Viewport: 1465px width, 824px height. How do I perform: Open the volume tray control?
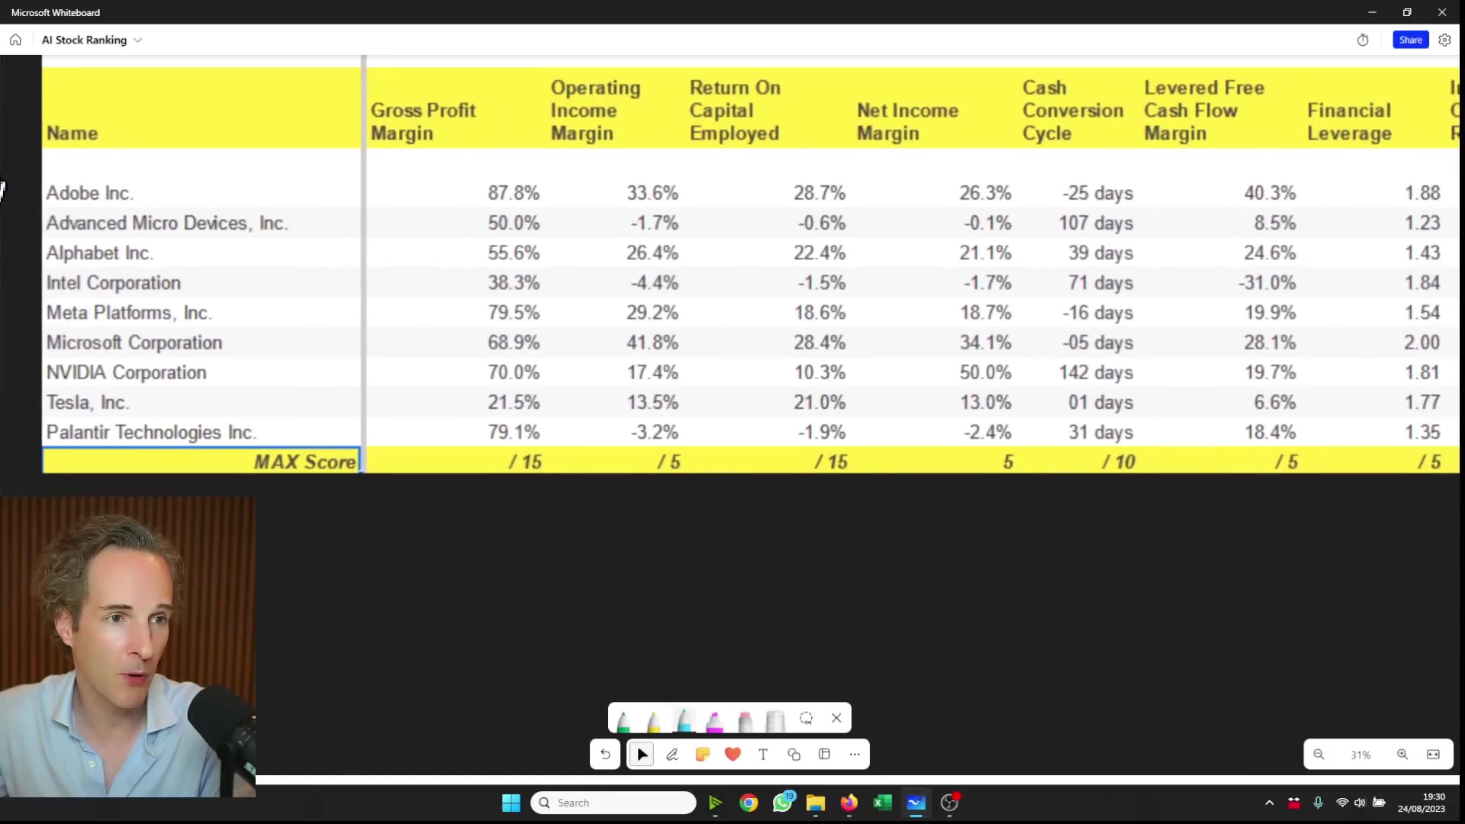click(1360, 803)
